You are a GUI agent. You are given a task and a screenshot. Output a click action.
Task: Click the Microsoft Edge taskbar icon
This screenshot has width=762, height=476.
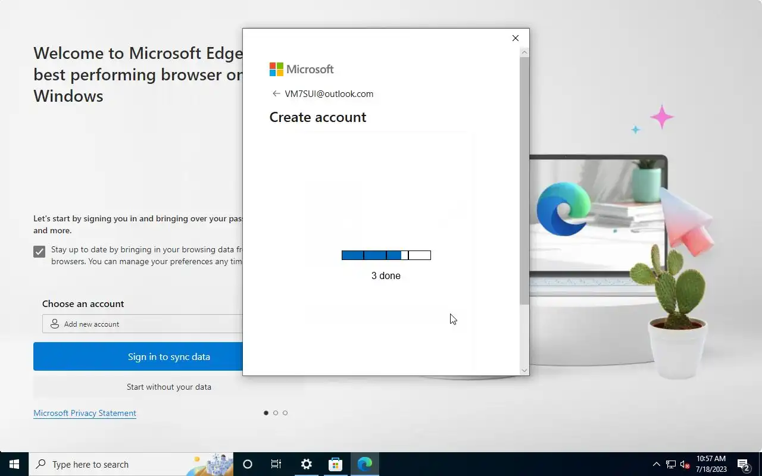point(364,464)
